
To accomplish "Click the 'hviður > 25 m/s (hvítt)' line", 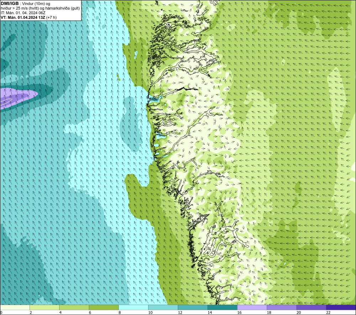I will tap(20, 9).
